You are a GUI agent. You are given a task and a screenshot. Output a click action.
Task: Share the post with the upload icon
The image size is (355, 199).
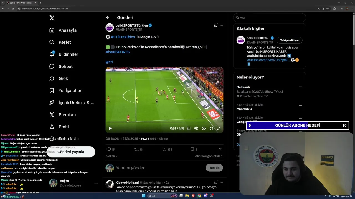(220, 150)
